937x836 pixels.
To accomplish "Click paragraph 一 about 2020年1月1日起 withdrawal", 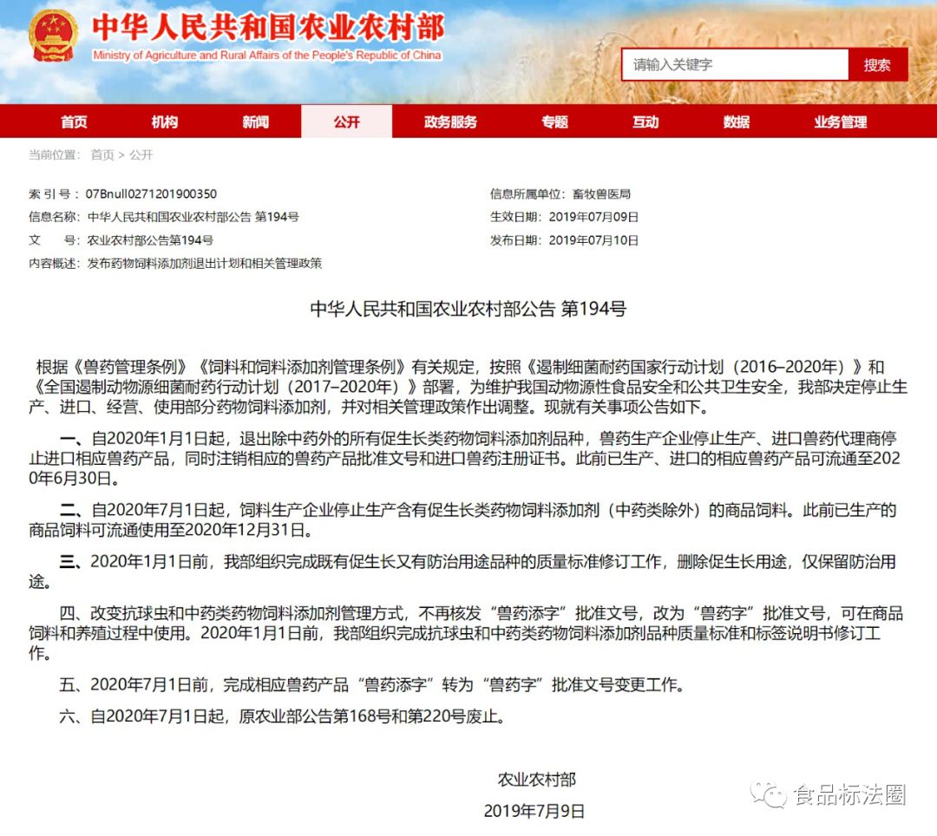I will [x=464, y=458].
